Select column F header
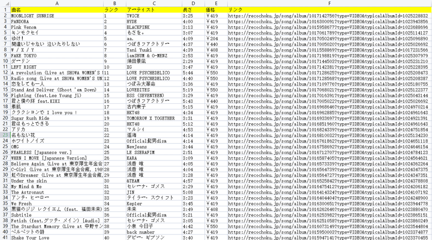Screen dimensions: 432x240 click(330, 3)
